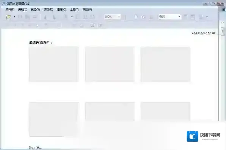
Task: Click the 打开... link at the bottom
Action: click(x=35, y=148)
